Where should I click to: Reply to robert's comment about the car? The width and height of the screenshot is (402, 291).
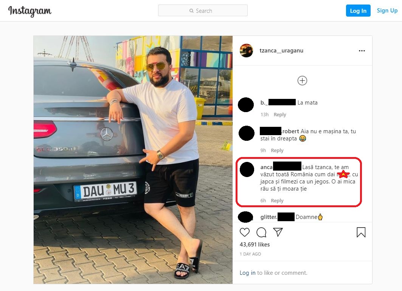277,151
